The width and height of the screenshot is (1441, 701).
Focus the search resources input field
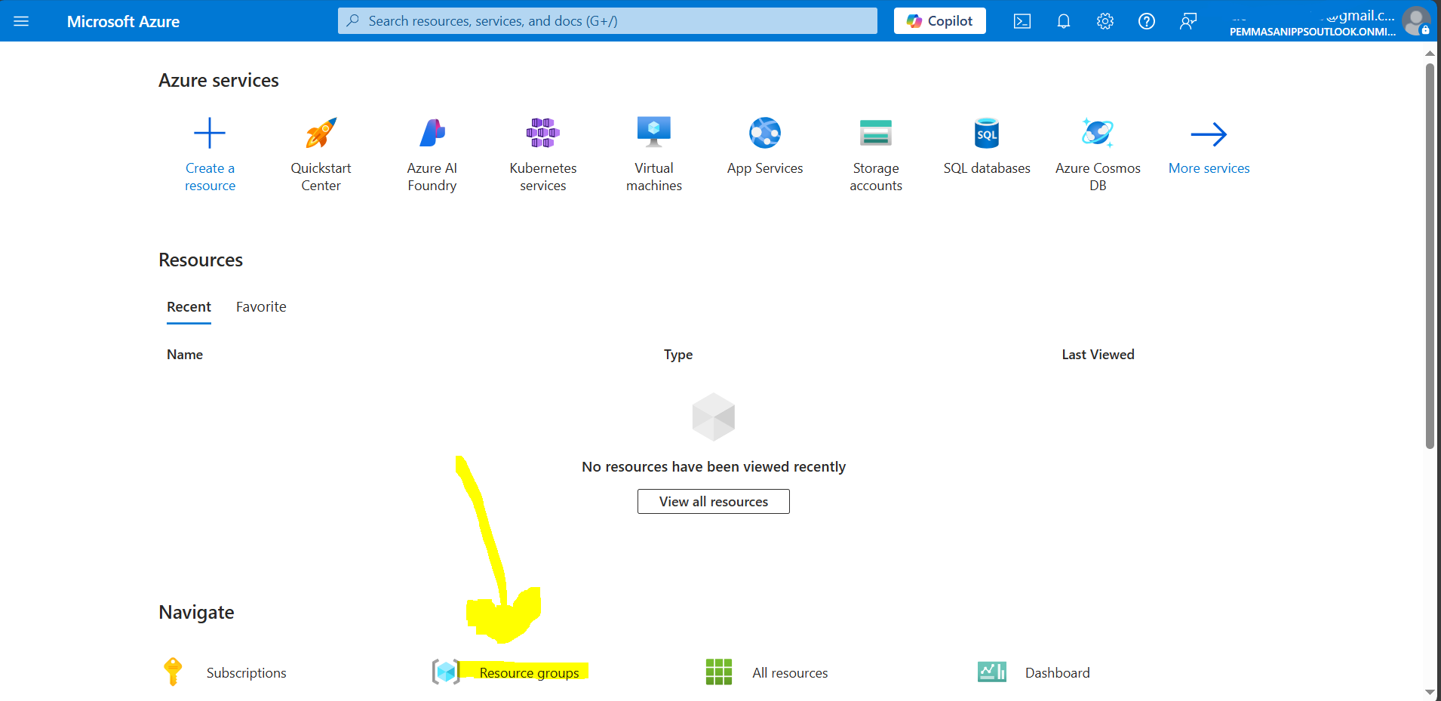coord(607,21)
